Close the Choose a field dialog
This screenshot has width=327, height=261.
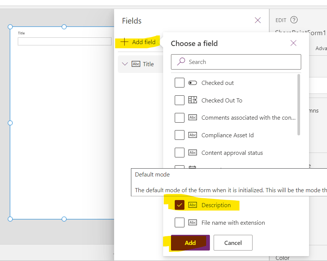(x=293, y=43)
